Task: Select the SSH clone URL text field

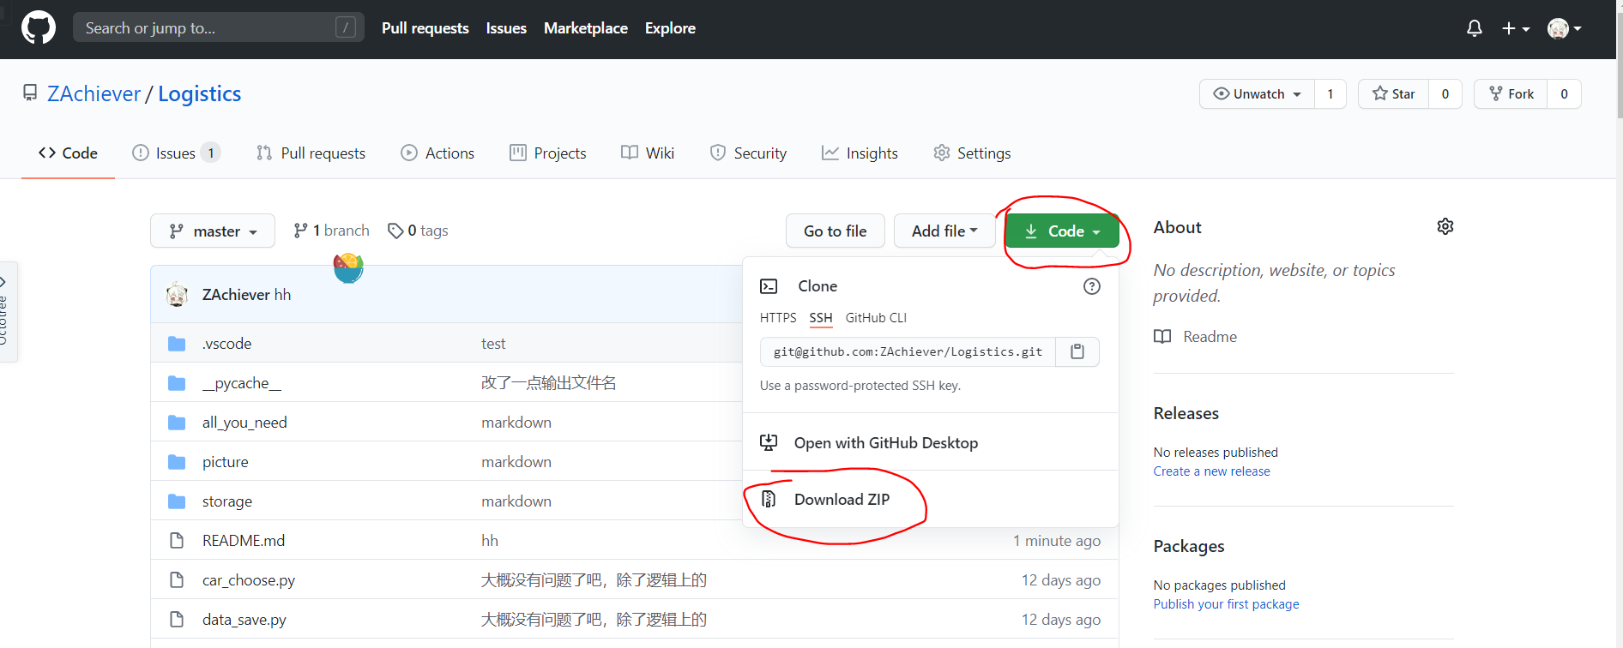Action: (908, 351)
